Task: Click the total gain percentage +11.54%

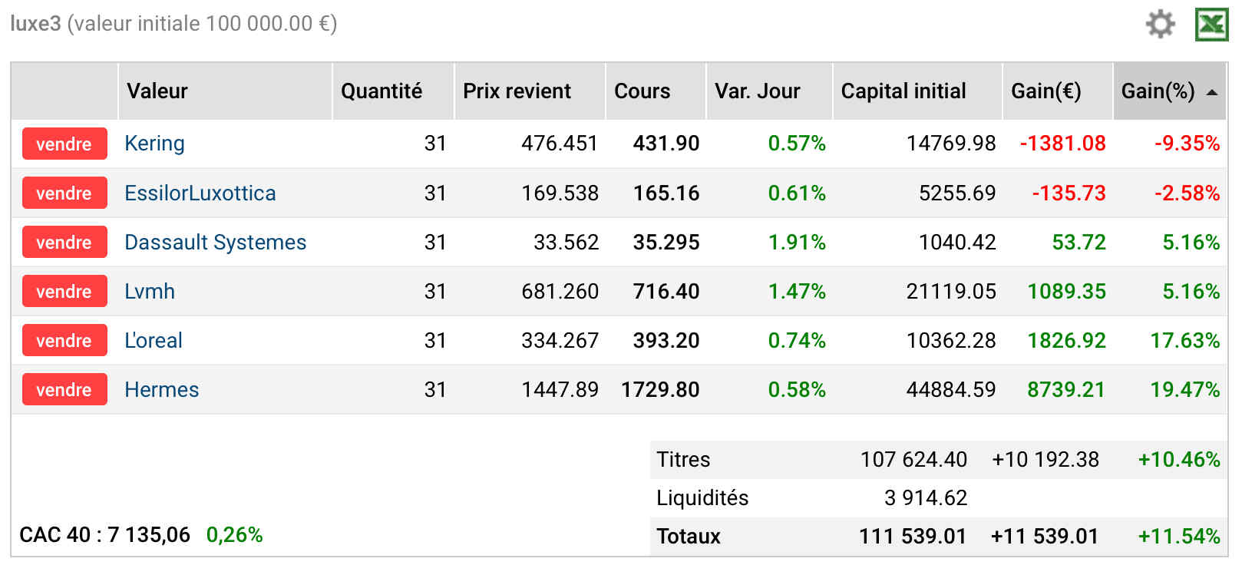Action: coord(1179,536)
